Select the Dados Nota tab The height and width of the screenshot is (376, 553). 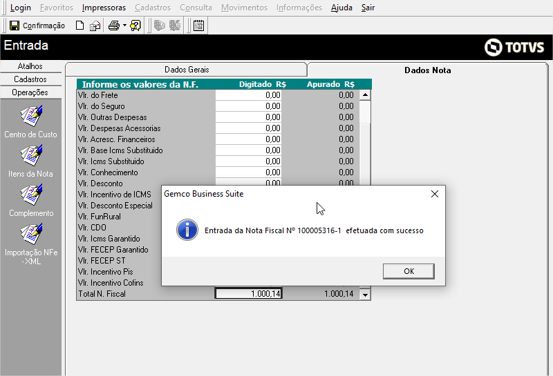pos(427,70)
